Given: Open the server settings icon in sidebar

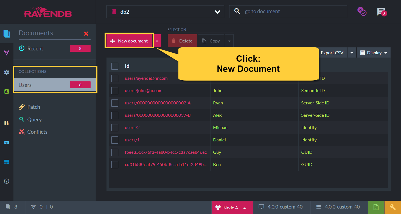Looking at the screenshot, I should (x=7, y=162).
